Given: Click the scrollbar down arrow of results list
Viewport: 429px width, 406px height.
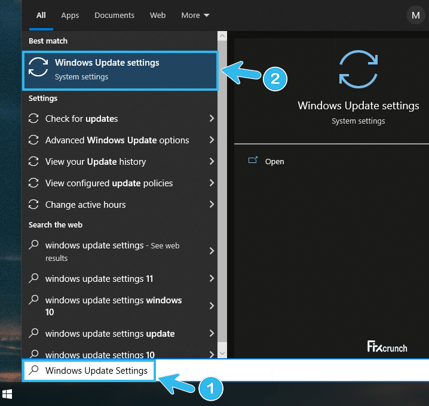Looking at the screenshot, I should coord(222,353).
